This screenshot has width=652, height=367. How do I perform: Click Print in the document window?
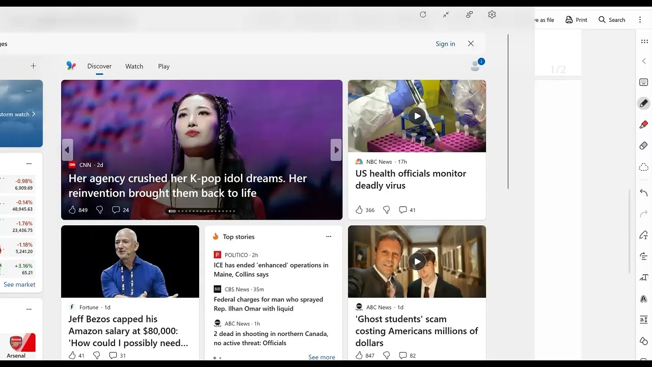tap(576, 20)
